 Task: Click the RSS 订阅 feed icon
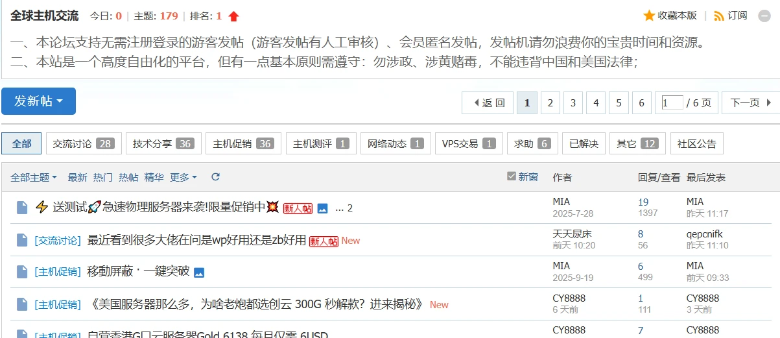coord(719,16)
